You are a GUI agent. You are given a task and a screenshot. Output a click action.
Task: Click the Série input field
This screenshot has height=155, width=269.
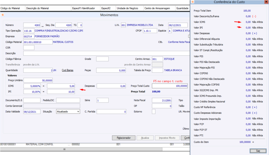click(x=103, y=100)
